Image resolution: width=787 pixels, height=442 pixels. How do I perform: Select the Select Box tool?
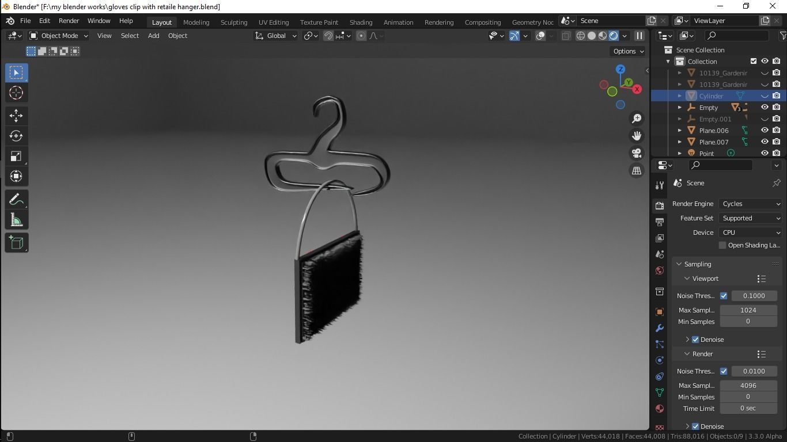16,73
